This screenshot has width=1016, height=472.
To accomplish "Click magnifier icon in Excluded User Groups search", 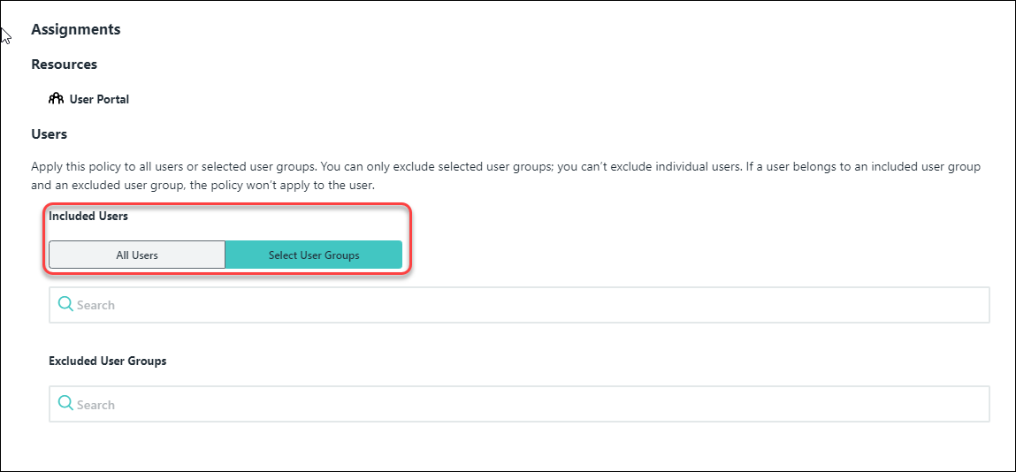I will (x=65, y=404).
